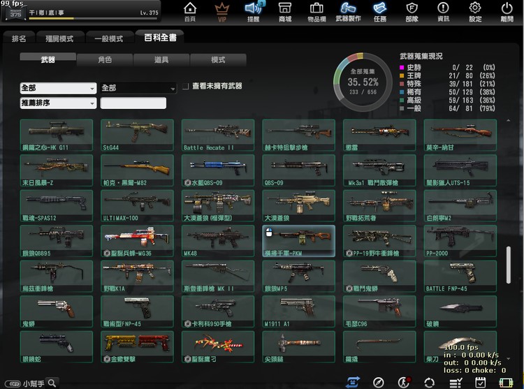
Task: Open the 部隊 clan shield icon
Action: click(x=412, y=12)
